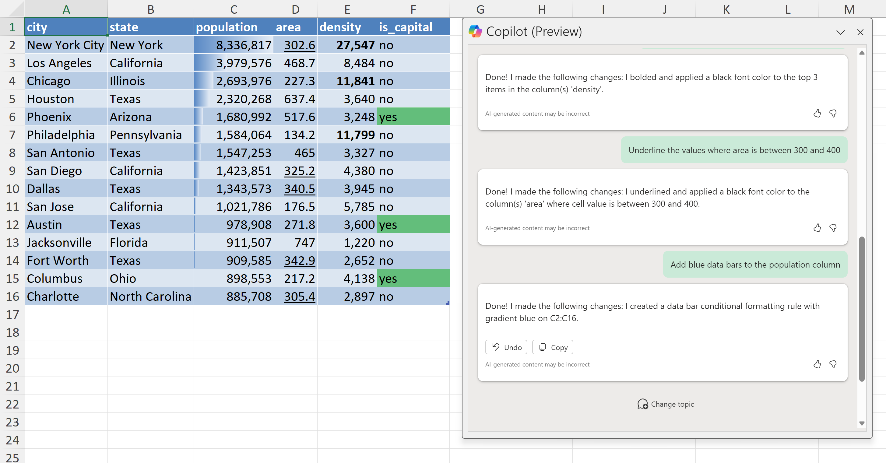
Task: Like the underline area response
Action: pyautogui.click(x=817, y=228)
